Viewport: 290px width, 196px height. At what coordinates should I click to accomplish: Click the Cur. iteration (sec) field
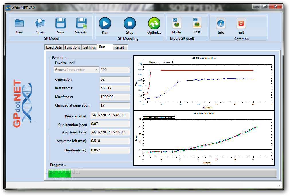click(x=110, y=124)
